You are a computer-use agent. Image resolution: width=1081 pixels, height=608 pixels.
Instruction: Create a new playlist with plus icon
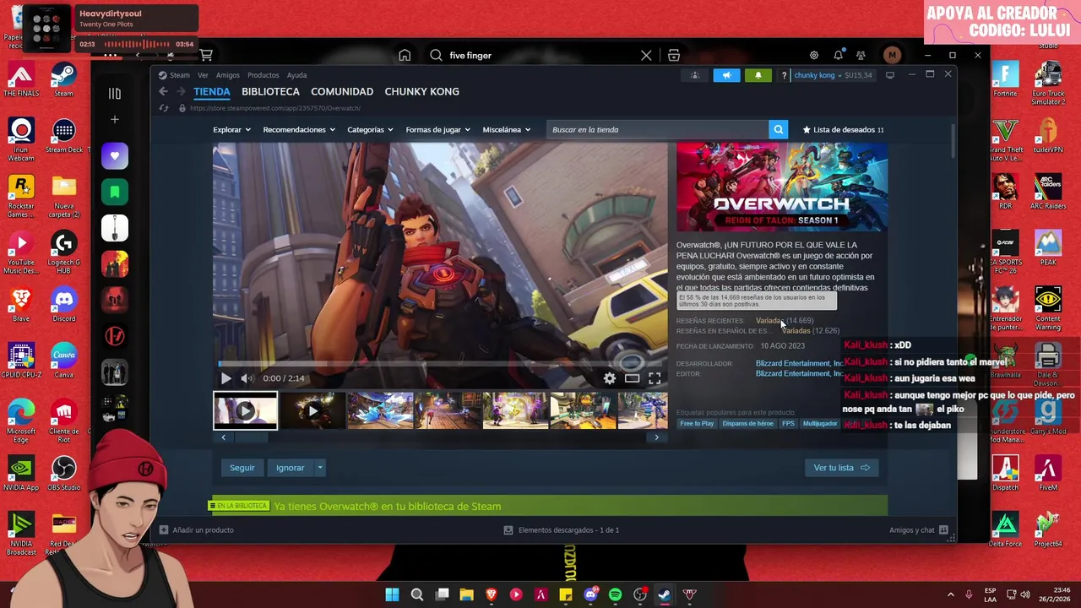115,119
